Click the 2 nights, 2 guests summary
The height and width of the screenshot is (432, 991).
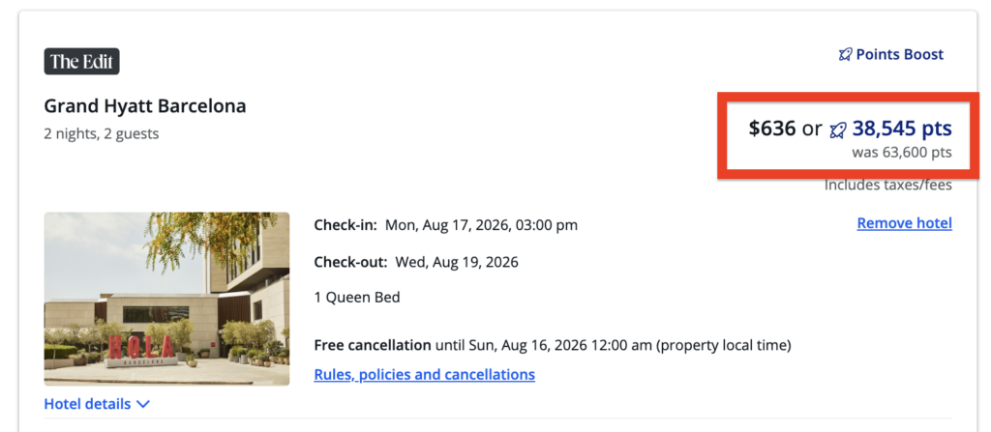[x=102, y=134]
